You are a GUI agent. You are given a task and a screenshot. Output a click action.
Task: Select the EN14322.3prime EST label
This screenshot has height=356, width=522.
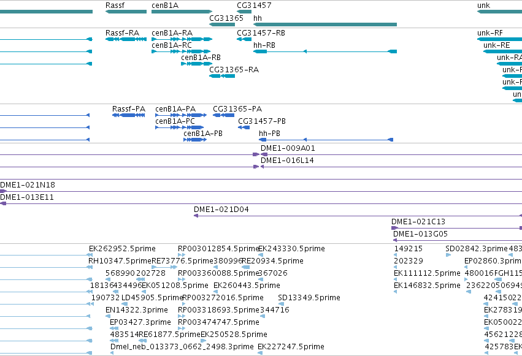137,310
